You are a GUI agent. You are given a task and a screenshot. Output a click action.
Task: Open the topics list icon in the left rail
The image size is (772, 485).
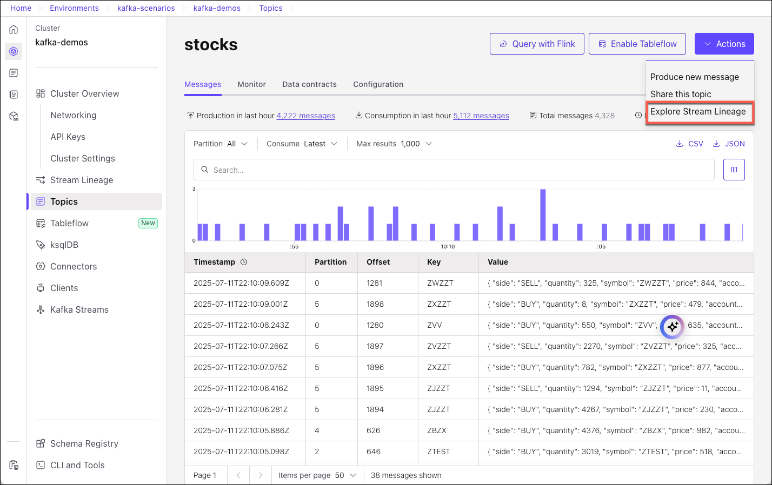13,72
